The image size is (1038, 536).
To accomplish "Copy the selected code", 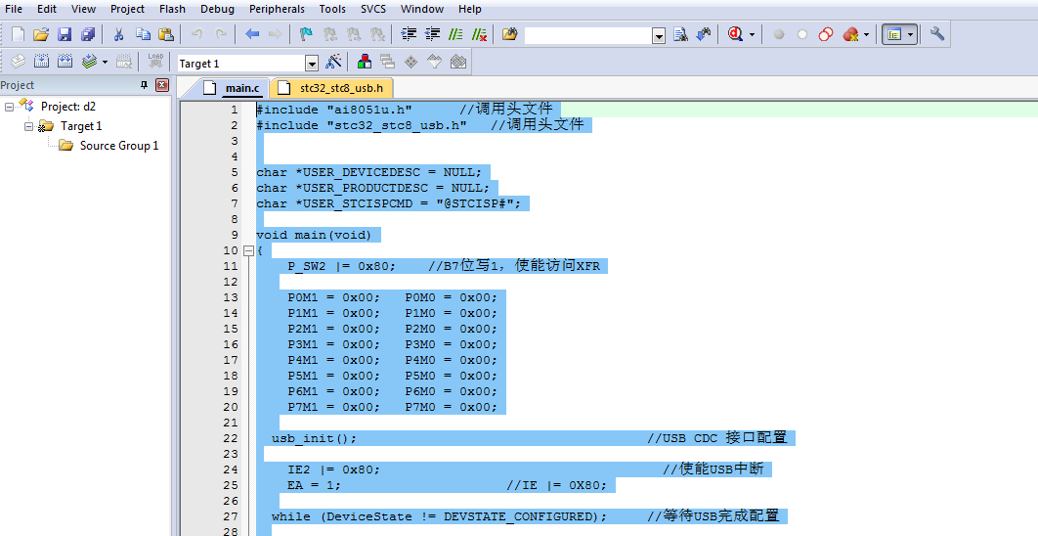I will click(143, 34).
